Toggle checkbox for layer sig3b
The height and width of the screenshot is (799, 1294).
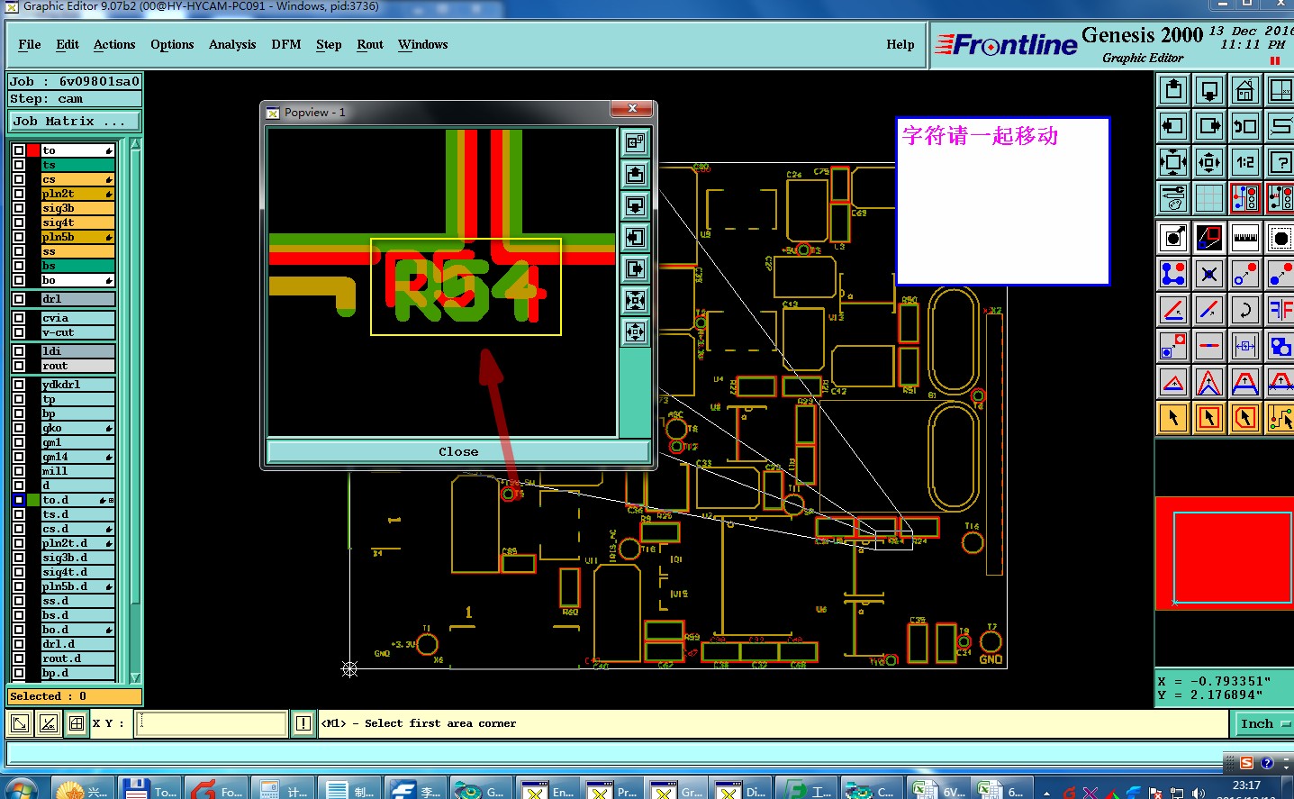(x=19, y=208)
